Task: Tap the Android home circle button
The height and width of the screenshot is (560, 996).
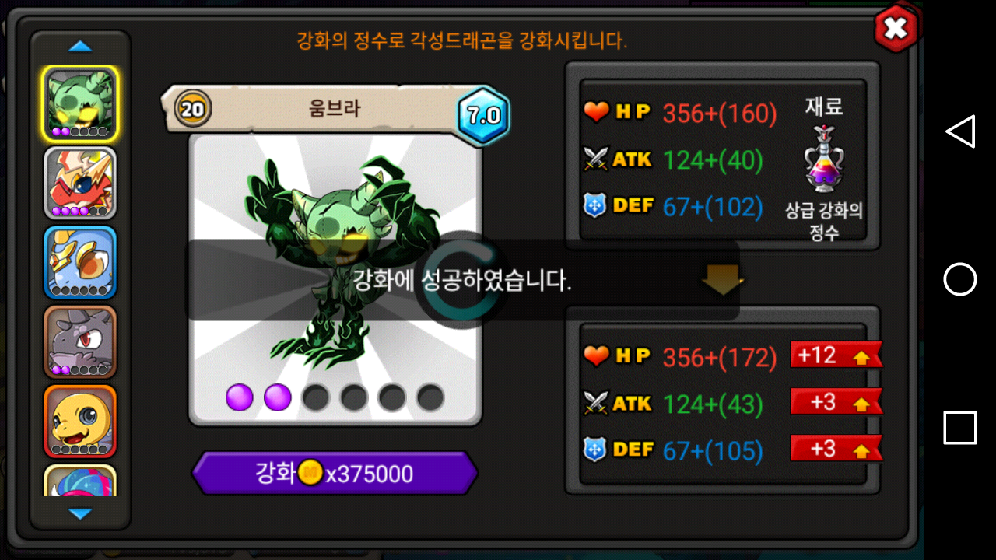Action: click(960, 279)
